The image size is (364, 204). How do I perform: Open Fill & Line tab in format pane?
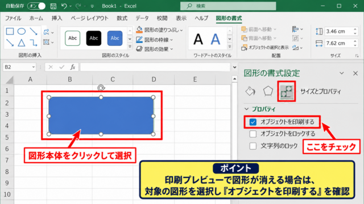(x=250, y=91)
